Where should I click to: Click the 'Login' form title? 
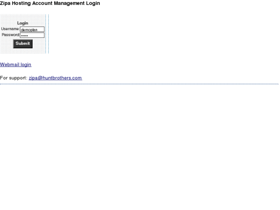click(x=23, y=23)
